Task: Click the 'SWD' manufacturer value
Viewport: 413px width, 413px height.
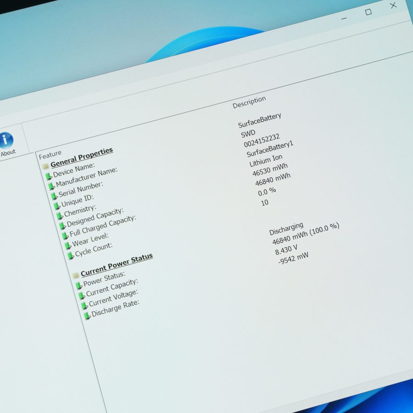Action: [x=248, y=134]
